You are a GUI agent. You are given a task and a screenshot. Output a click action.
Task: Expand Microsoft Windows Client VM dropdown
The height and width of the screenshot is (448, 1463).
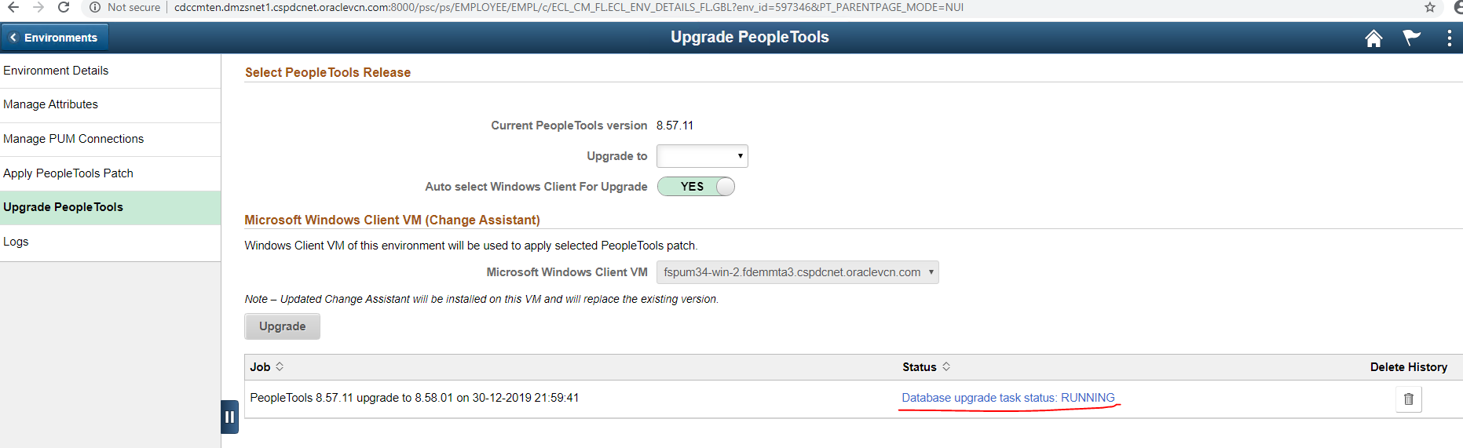coord(798,272)
